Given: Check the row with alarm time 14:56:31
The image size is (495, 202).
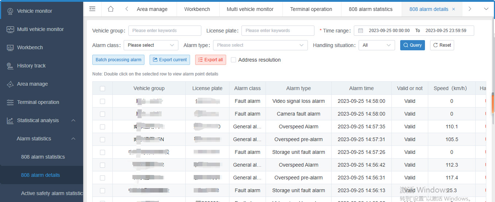Looking at the screenshot, I should click(x=103, y=178).
